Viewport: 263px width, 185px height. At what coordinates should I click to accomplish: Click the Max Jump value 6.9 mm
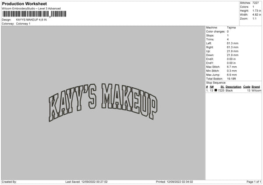click(x=232, y=75)
